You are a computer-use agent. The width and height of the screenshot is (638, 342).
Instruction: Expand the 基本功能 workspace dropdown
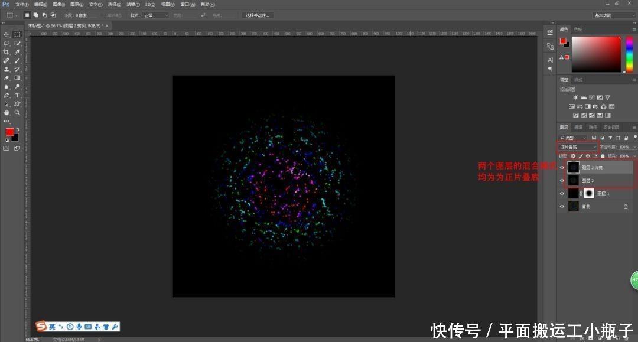tap(614, 15)
